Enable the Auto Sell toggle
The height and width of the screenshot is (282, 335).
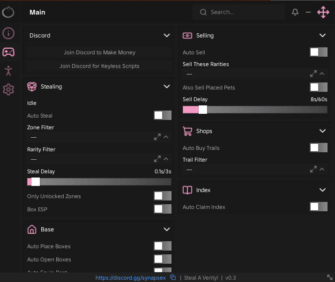319,52
